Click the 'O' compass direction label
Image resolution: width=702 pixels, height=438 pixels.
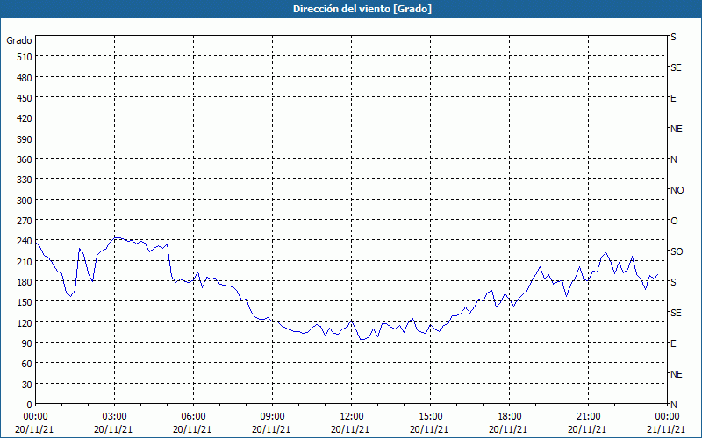click(674, 221)
